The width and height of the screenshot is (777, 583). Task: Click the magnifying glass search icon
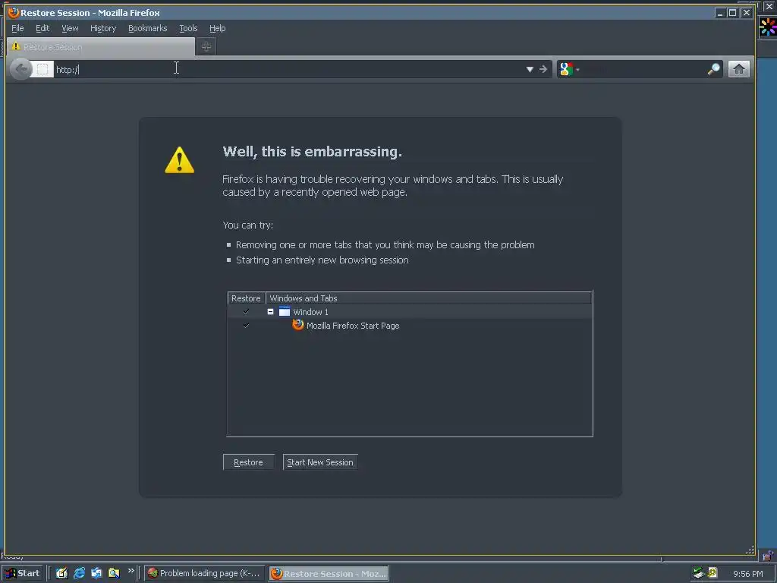click(x=713, y=69)
